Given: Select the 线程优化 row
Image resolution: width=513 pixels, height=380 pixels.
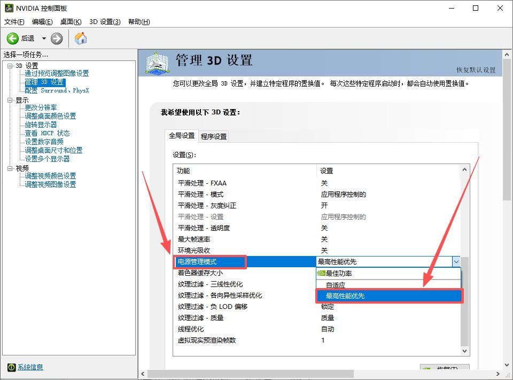Looking at the screenshot, I should tap(317, 329).
